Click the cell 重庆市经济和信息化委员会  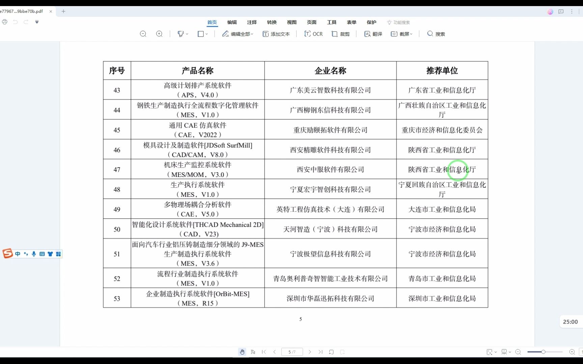pos(442,130)
